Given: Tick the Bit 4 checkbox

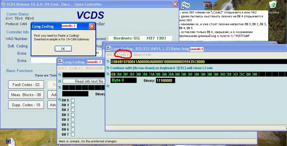Looking at the screenshot, I should (73, 120).
